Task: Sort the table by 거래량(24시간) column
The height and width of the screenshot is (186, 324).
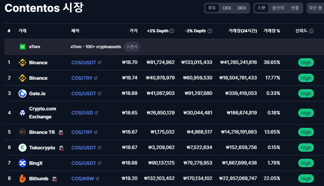Action: pyautogui.click(x=243, y=31)
